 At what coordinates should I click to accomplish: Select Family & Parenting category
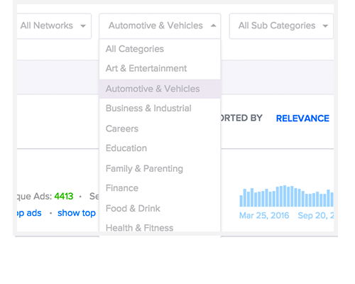pyautogui.click(x=160, y=168)
